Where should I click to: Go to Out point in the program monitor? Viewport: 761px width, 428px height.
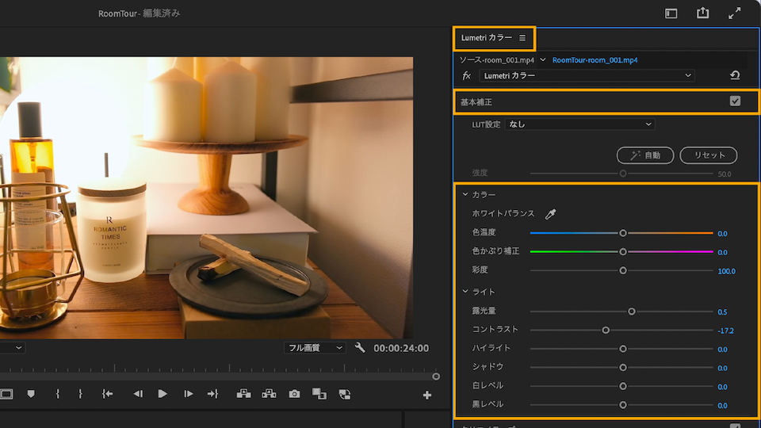212,394
